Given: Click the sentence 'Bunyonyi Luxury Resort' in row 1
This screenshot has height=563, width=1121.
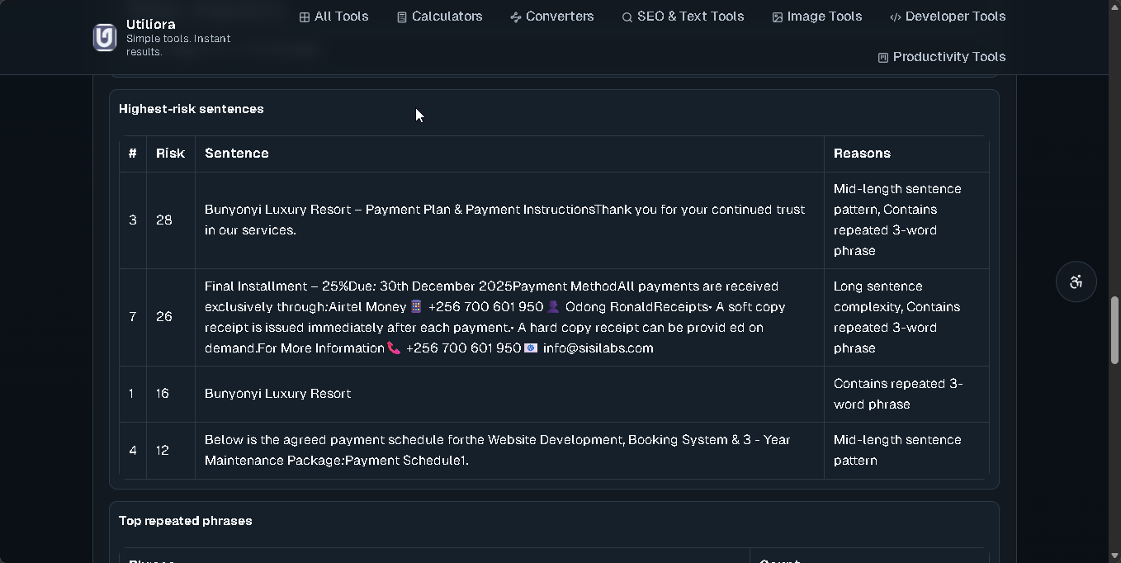Looking at the screenshot, I should tap(277, 394).
